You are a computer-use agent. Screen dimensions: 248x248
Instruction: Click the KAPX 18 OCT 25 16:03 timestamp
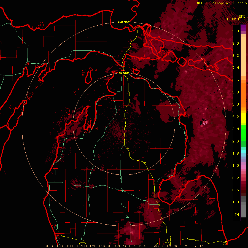tap(178, 246)
